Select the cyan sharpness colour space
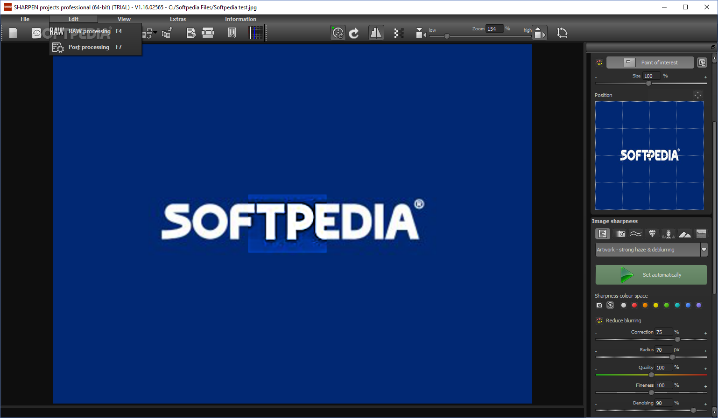718x418 pixels. 677,305
